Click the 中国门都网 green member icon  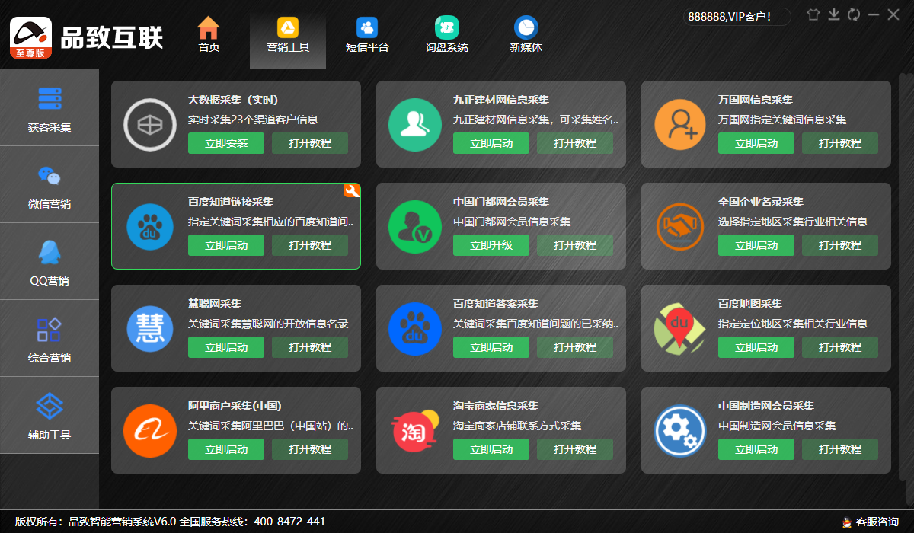coord(414,225)
